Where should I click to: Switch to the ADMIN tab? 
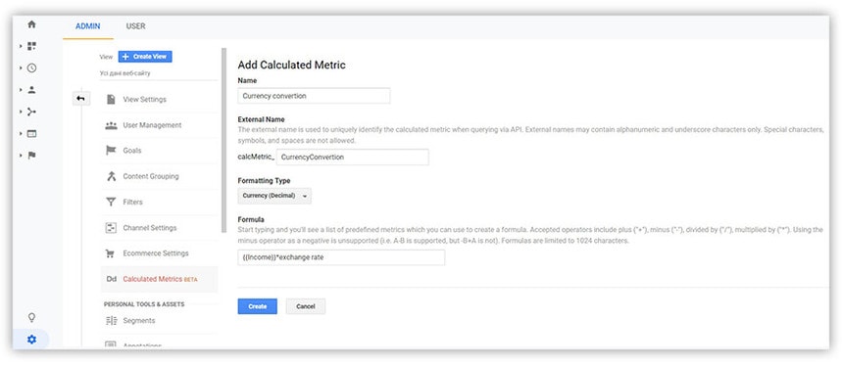[x=87, y=26]
